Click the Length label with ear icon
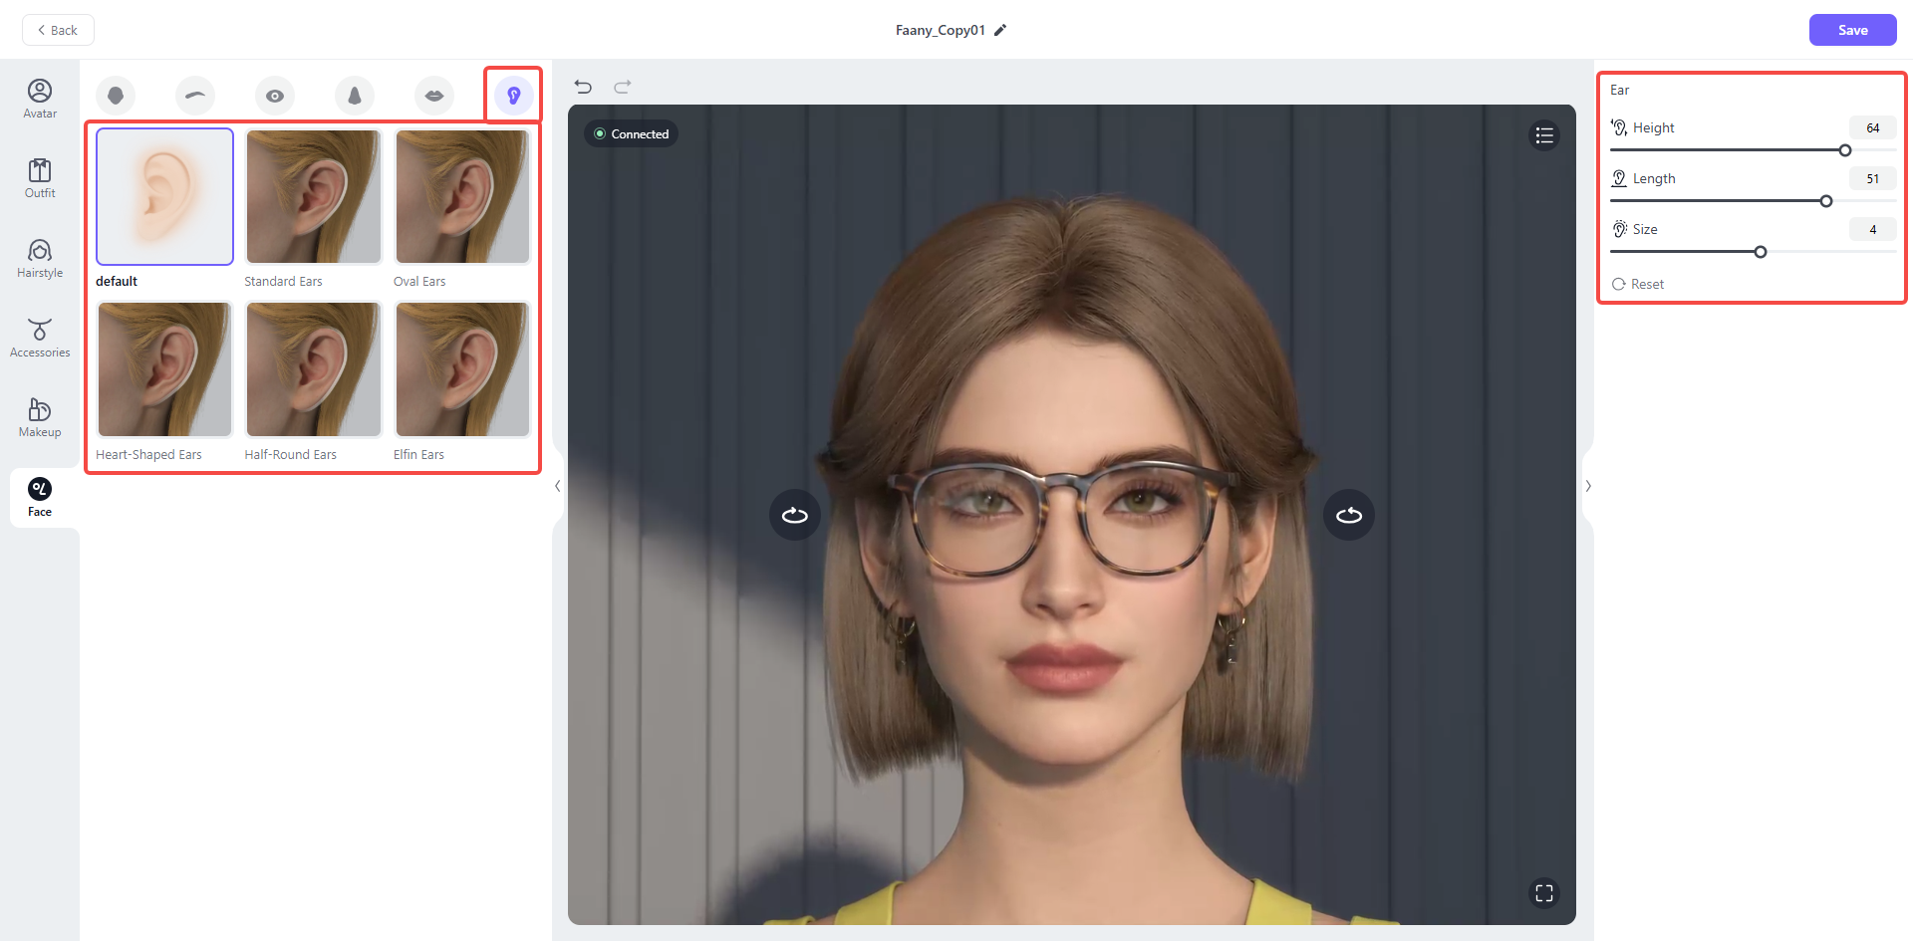Image resolution: width=1913 pixels, height=941 pixels. click(1644, 178)
